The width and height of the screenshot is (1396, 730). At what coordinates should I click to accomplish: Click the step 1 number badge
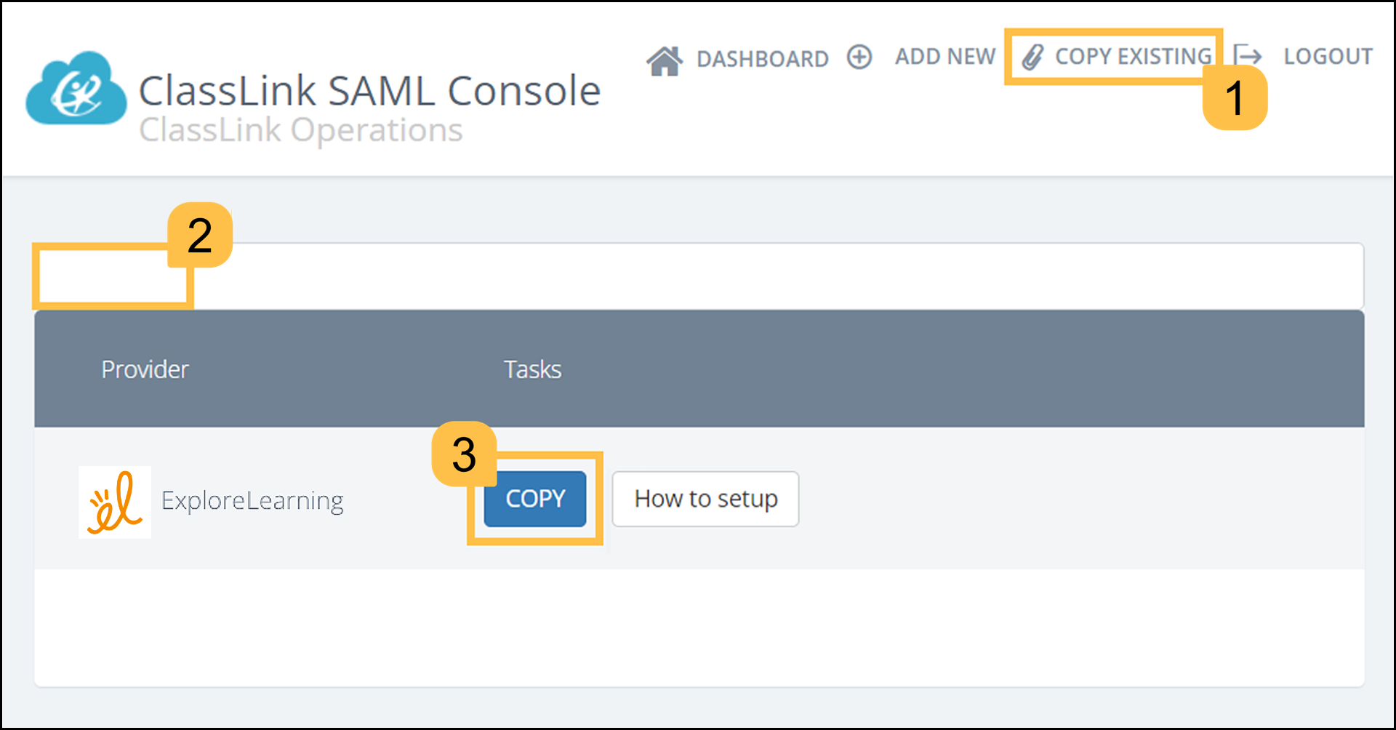point(1235,98)
